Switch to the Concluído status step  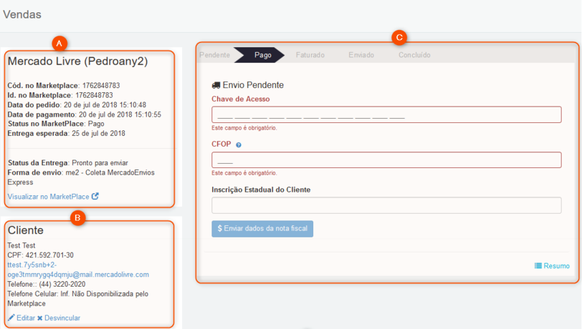(x=414, y=55)
